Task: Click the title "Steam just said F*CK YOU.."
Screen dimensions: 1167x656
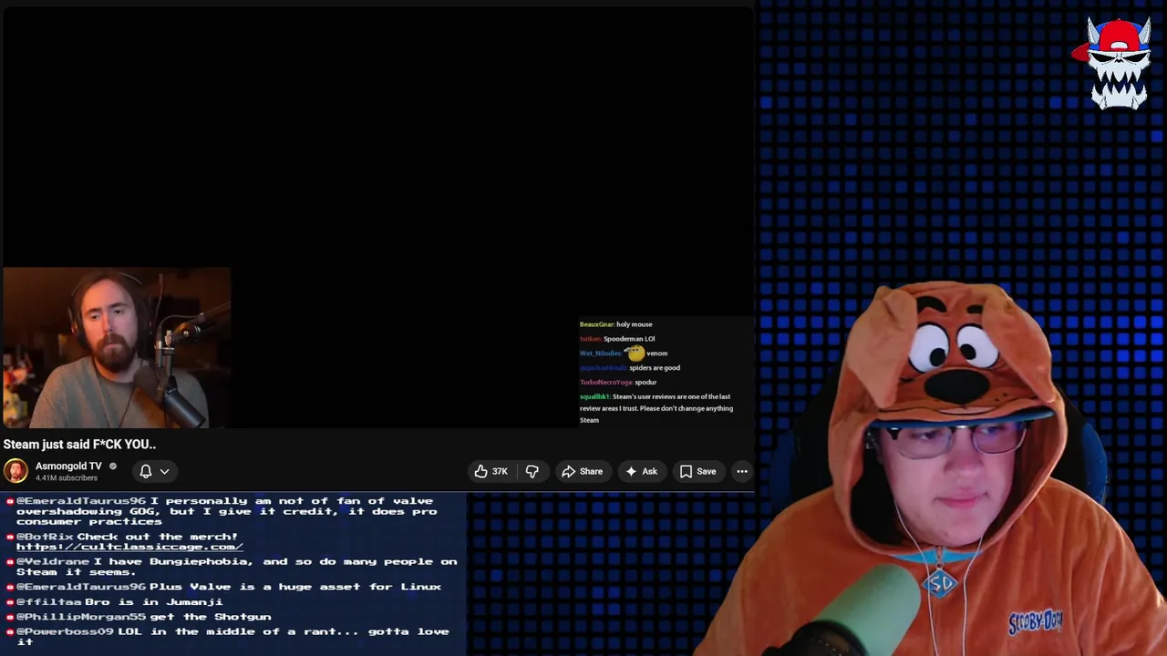Action: point(79,445)
